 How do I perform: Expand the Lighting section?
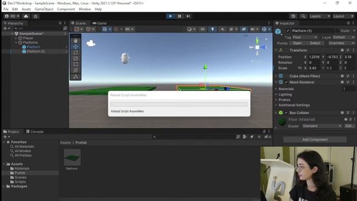coord(276,94)
